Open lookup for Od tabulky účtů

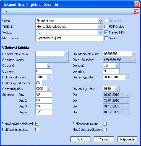pos(49,89)
